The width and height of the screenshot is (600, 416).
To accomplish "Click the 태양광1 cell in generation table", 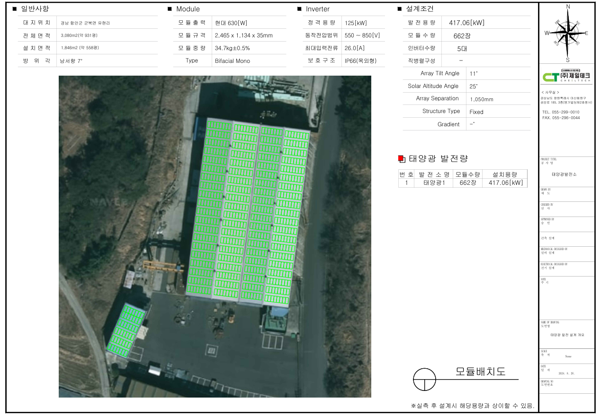I will pyautogui.click(x=433, y=183).
